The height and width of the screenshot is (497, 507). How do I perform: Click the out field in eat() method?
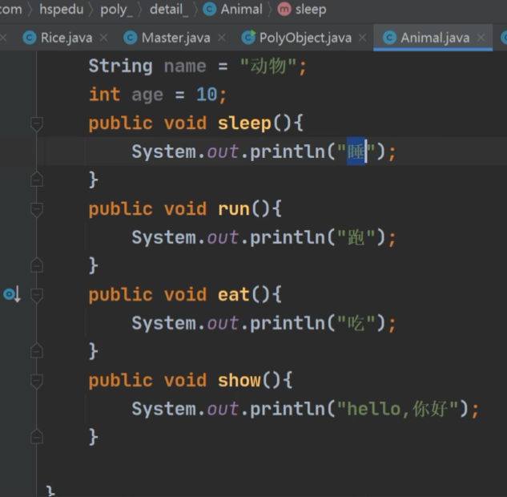coord(223,324)
